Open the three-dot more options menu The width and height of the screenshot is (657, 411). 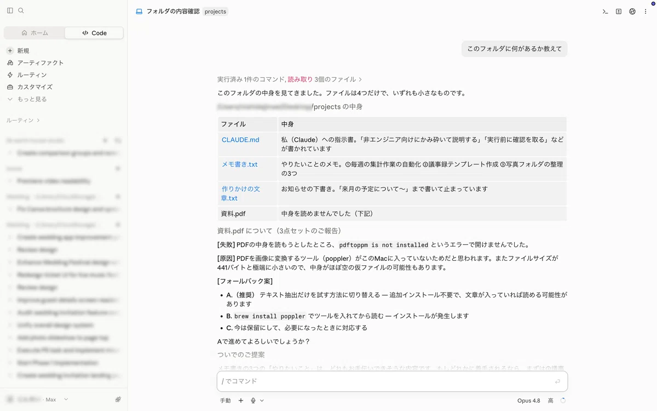(x=646, y=11)
